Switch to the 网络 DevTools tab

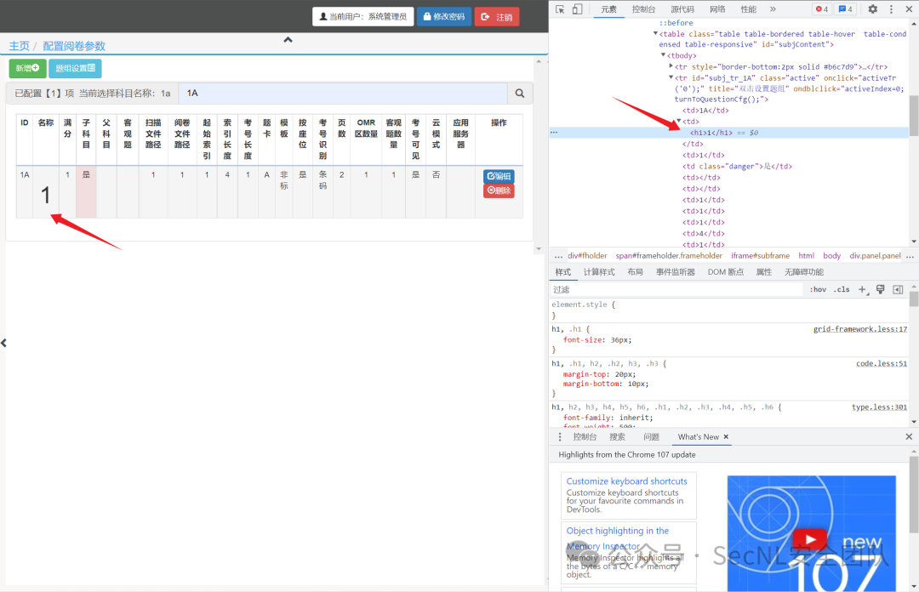717,9
